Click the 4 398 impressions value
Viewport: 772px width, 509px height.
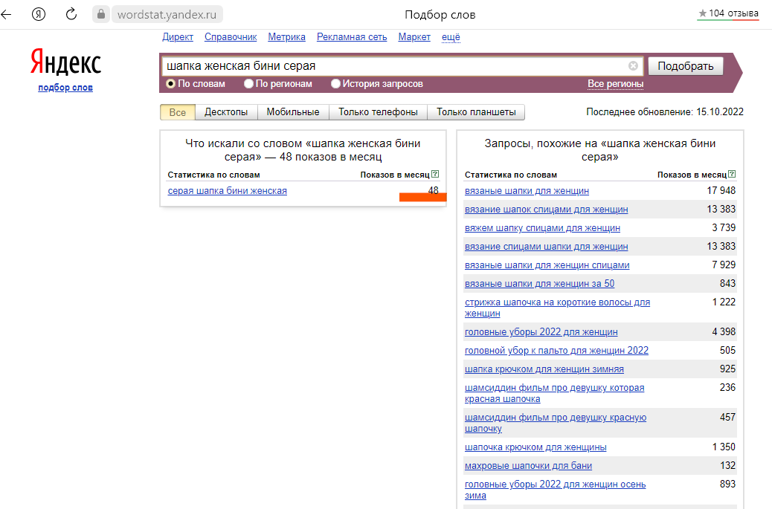tap(724, 332)
